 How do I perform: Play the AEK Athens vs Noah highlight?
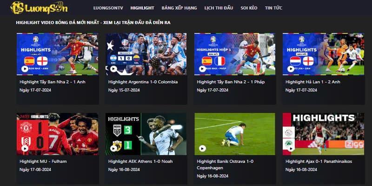(113, 148)
